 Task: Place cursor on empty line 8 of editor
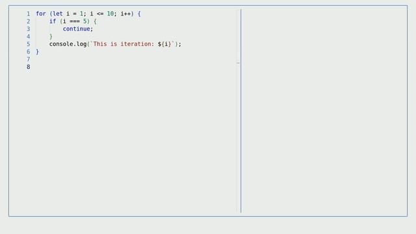135,67
